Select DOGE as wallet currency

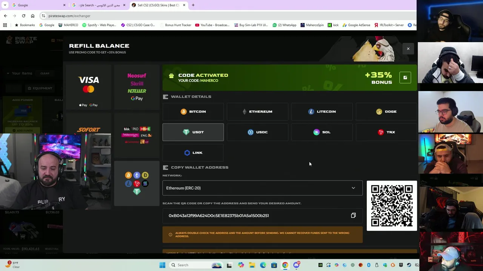386,111
